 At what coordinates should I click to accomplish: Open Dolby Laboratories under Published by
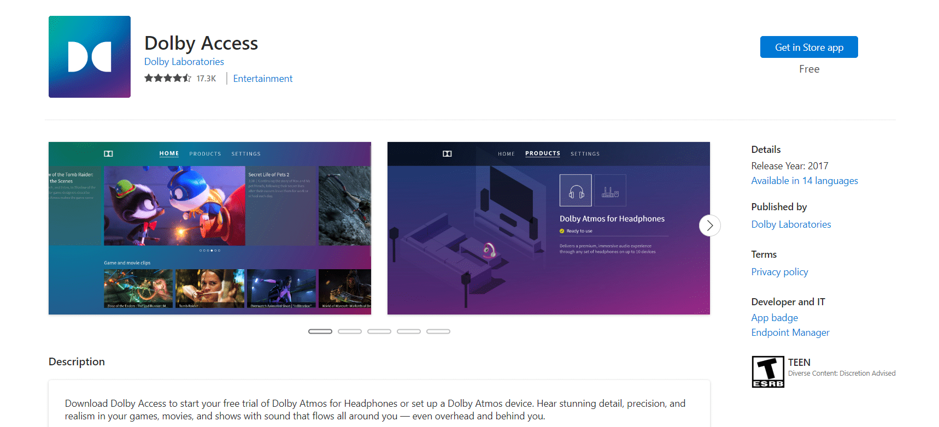(x=791, y=224)
